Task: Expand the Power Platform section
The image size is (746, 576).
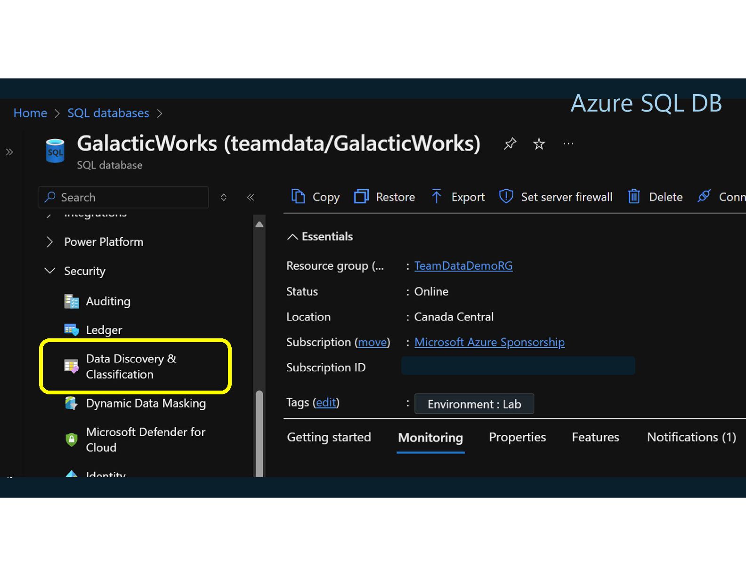Action: tap(49, 242)
